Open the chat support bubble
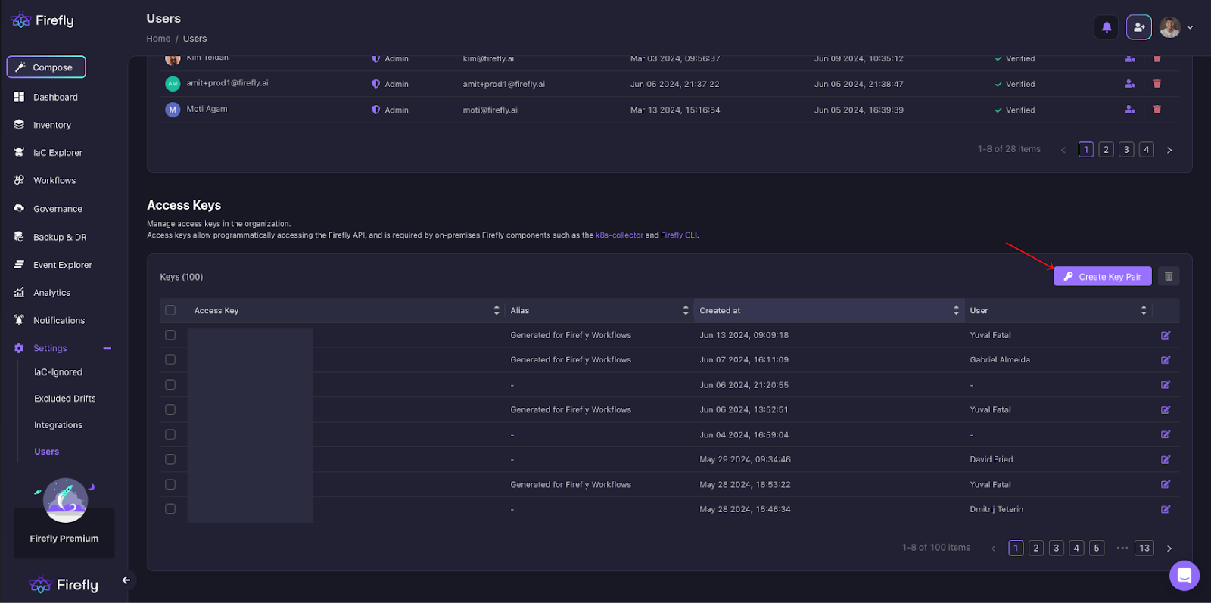Screen dimensions: 1211x603 1185,576
